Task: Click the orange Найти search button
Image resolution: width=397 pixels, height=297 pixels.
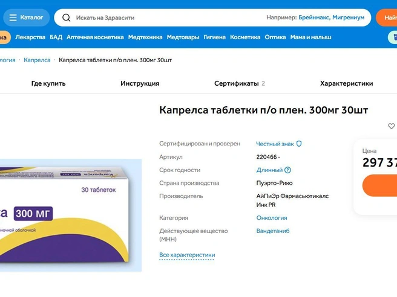Action: pyautogui.click(x=387, y=18)
